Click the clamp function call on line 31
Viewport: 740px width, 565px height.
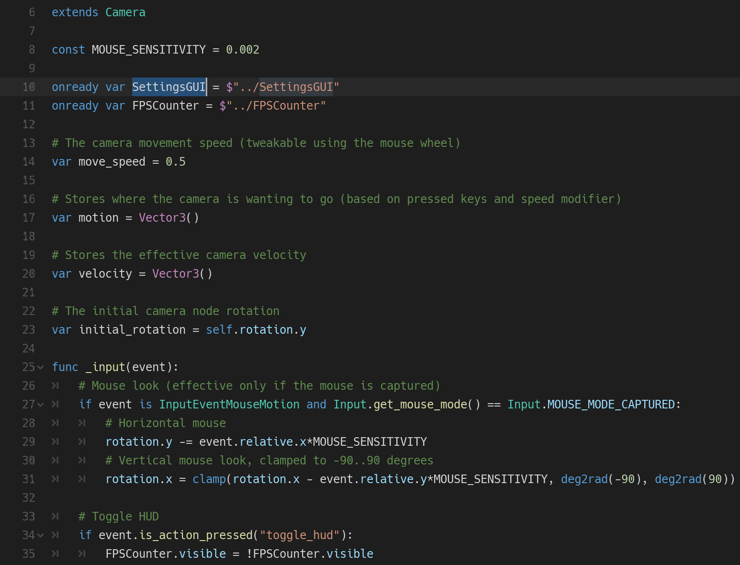pyautogui.click(x=209, y=479)
